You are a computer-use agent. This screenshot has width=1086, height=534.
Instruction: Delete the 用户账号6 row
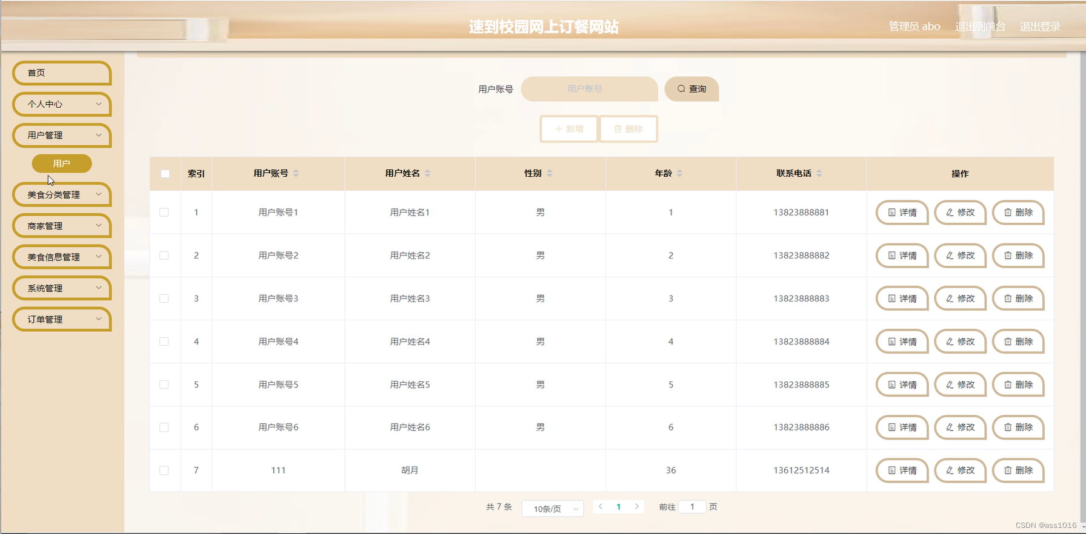(1018, 427)
